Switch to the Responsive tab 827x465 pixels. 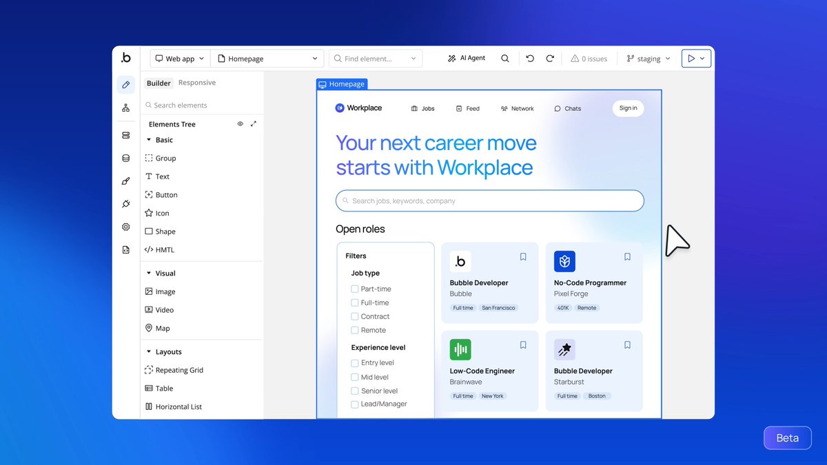[197, 83]
